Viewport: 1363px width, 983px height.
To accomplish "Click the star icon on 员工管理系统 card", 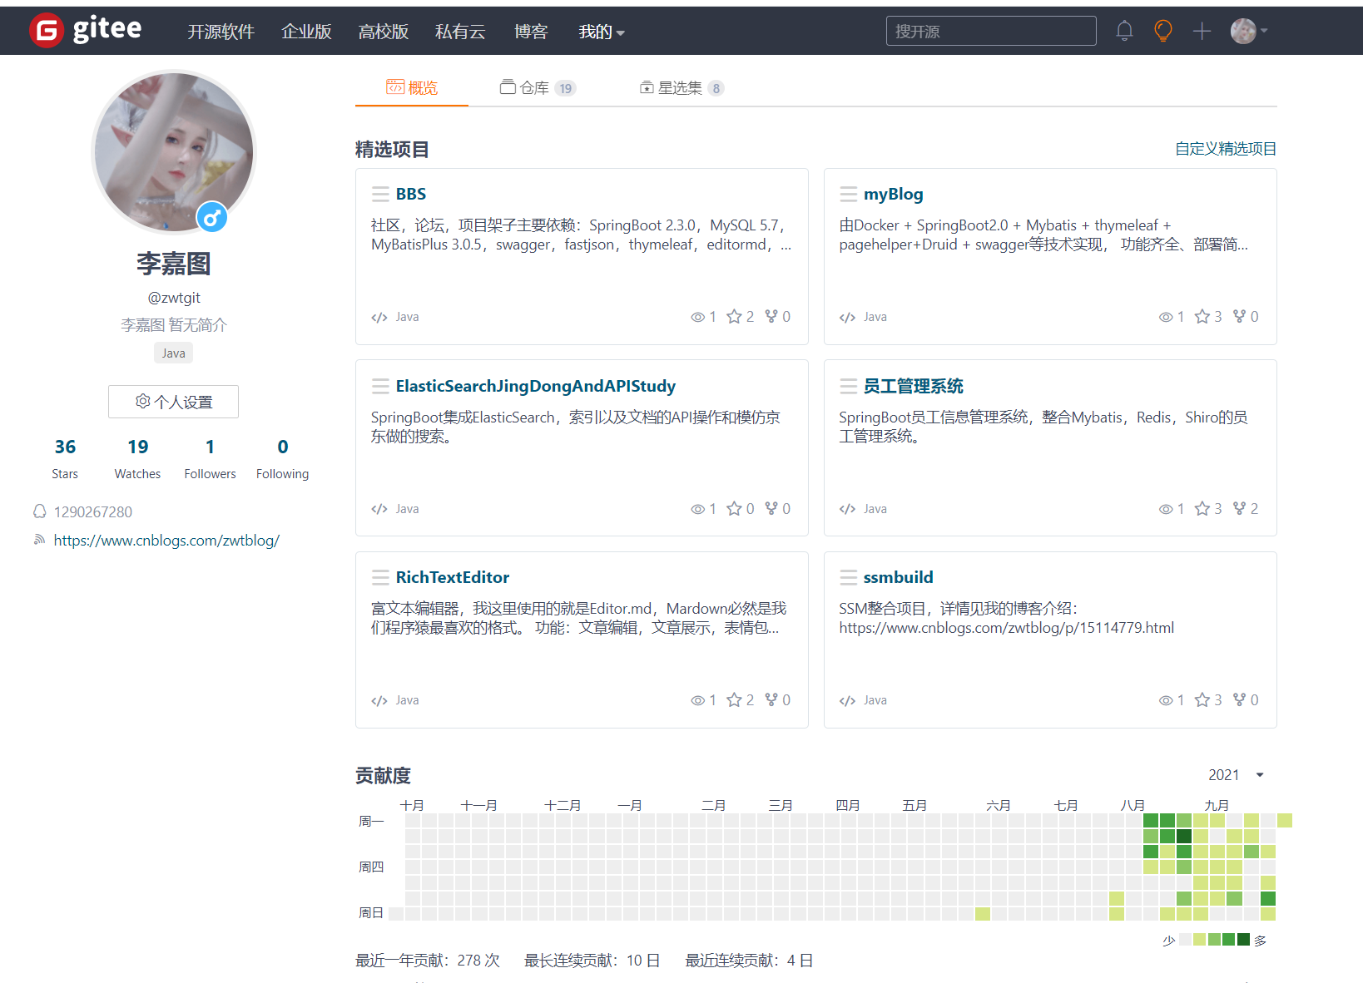I will 1202,508.
